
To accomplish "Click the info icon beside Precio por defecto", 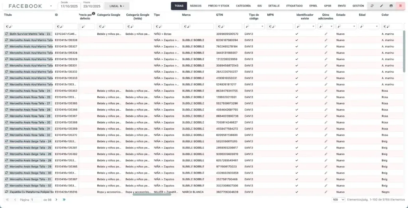I will click(x=93, y=13).
